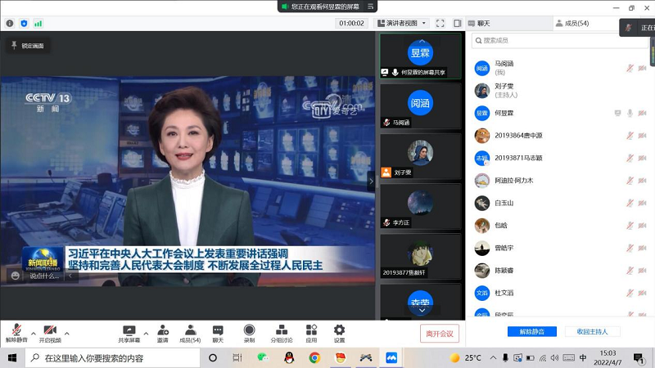Switch to the 聊天 chat tab
The image size is (655, 368).
[x=508, y=24]
